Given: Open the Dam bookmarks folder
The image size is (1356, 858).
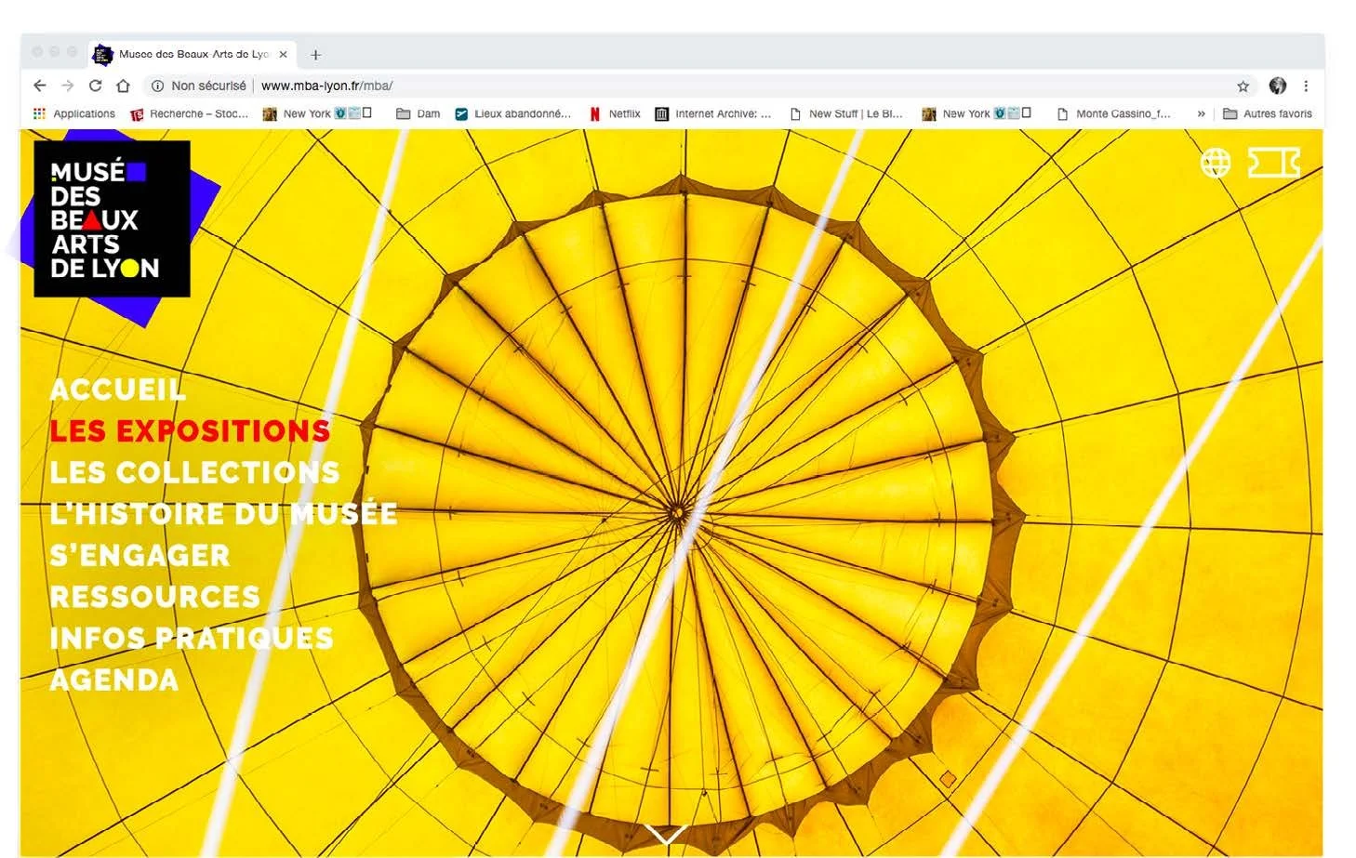Looking at the screenshot, I should coord(419,113).
